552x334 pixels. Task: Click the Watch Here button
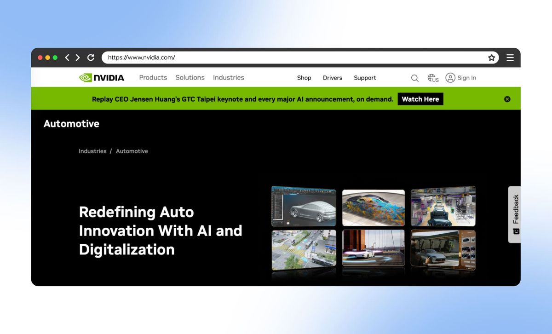click(x=420, y=99)
